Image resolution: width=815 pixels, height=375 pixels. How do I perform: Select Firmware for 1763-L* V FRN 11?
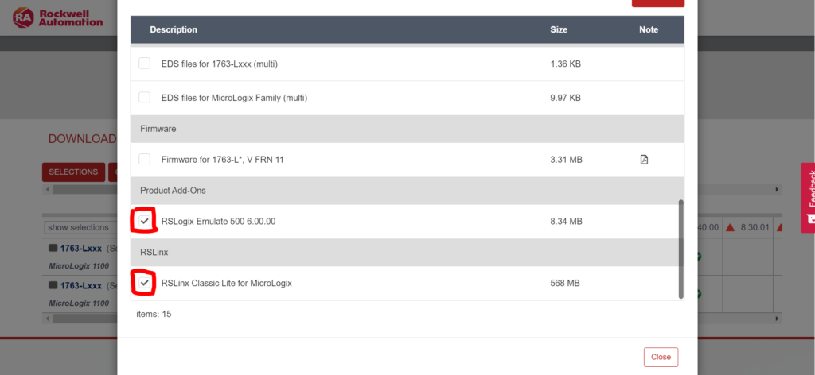pos(145,159)
